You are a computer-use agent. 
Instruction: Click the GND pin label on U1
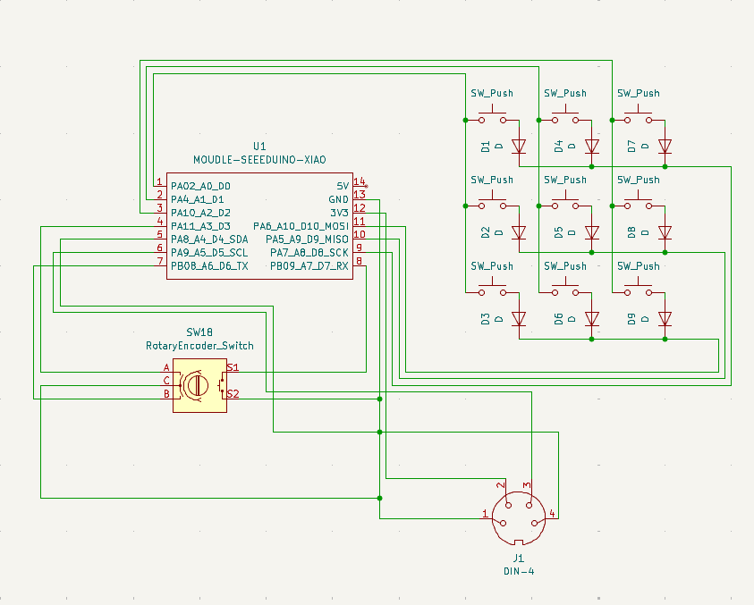click(338, 199)
